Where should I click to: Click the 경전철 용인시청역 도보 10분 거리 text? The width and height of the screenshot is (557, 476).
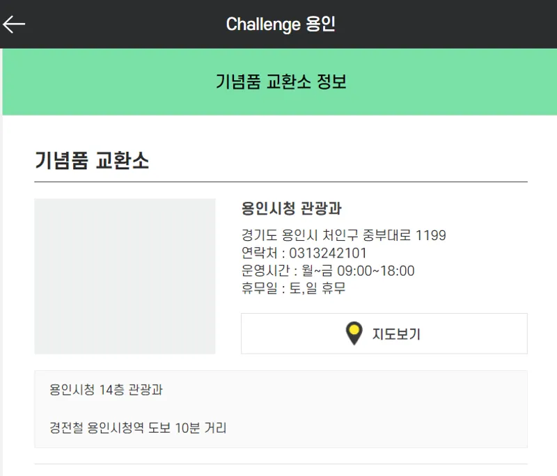(138, 427)
